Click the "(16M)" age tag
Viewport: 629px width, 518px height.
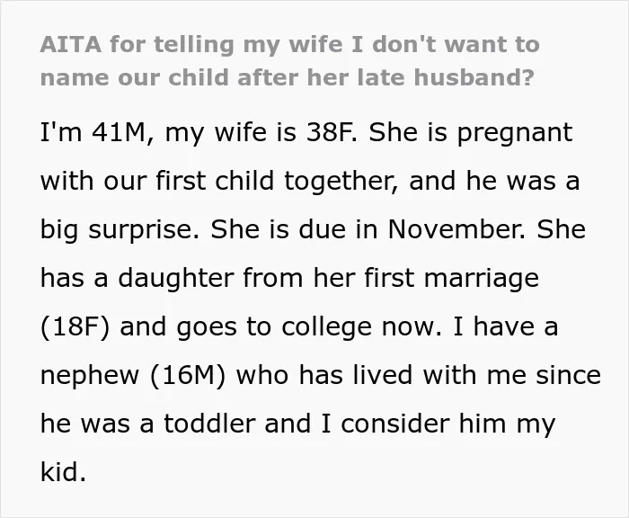[x=188, y=376]
